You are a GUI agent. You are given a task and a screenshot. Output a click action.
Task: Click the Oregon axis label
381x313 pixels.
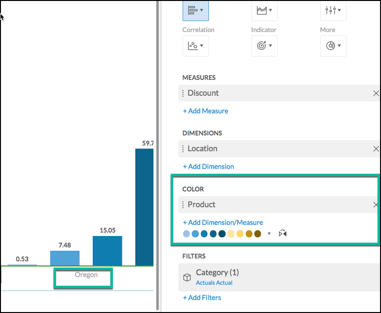pyautogui.click(x=86, y=275)
